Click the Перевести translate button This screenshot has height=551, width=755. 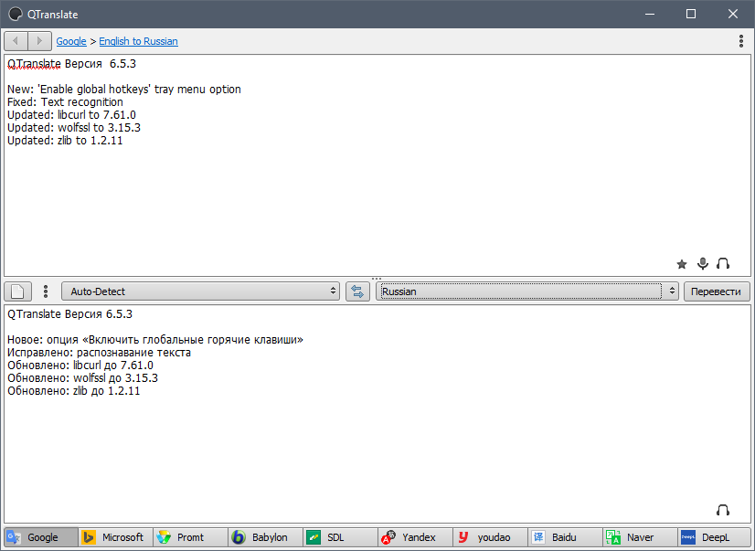click(717, 291)
